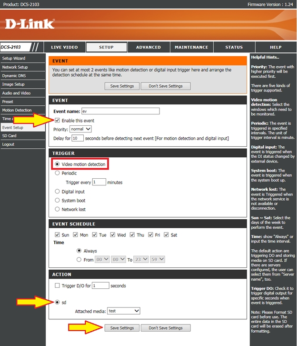Select Network Setup from sidebar
This screenshot has width=297, height=346.
point(15,67)
